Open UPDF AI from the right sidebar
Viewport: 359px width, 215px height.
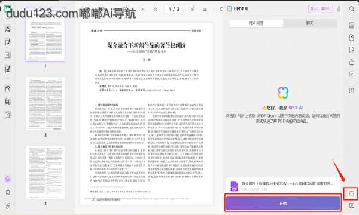coord(351,193)
